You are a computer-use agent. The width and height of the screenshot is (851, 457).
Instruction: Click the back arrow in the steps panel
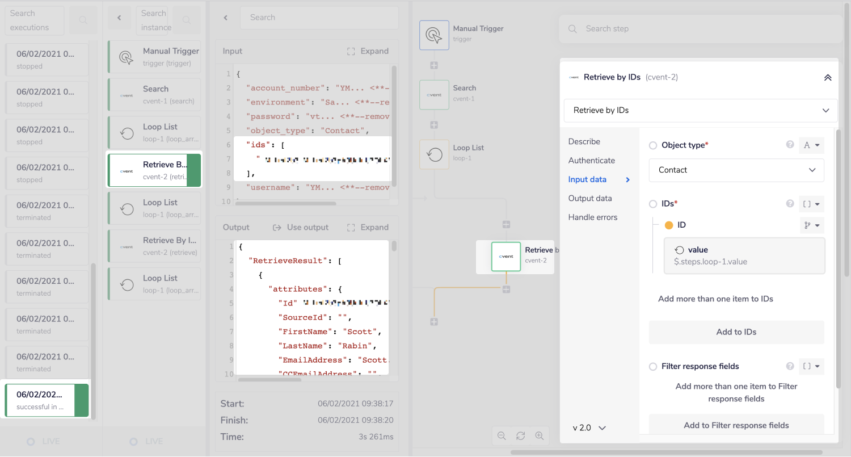tap(119, 18)
